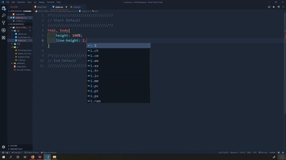
Task: Click the Cortana circle on taskbar
Action: pos(18,157)
